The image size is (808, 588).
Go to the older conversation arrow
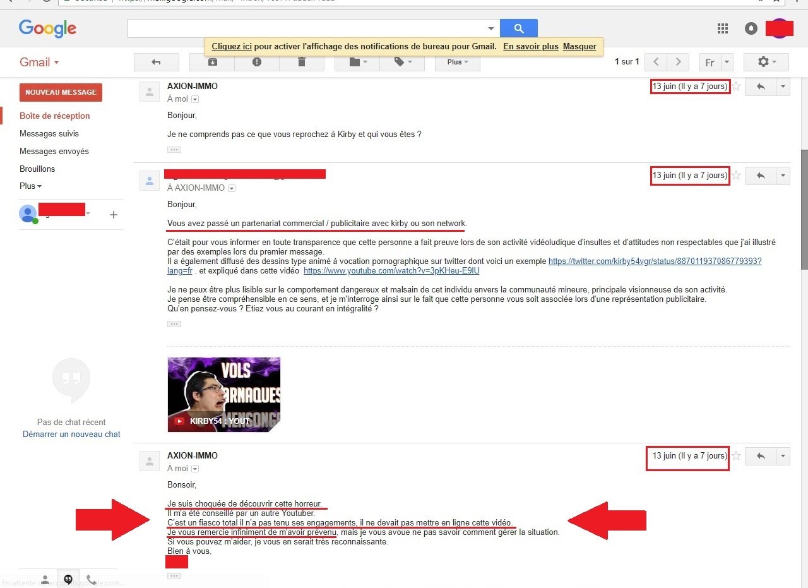[678, 62]
